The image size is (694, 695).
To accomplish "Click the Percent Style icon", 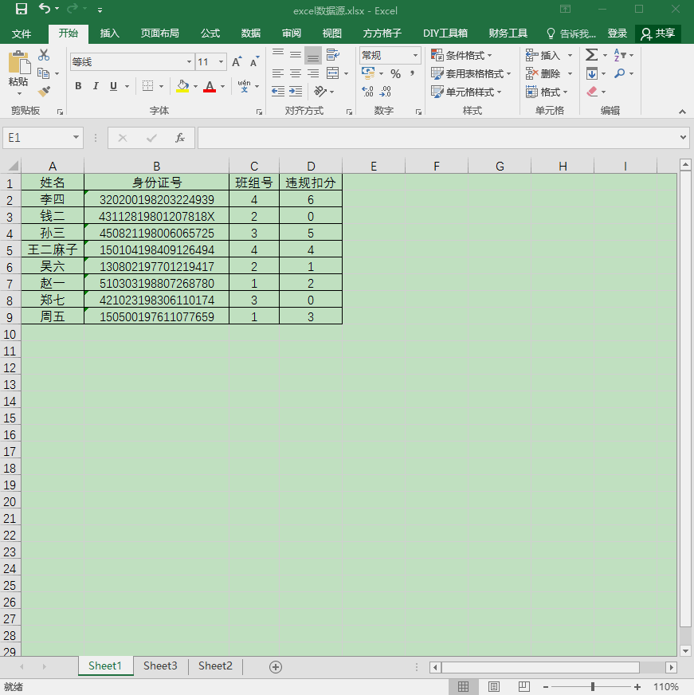I will pyautogui.click(x=395, y=73).
